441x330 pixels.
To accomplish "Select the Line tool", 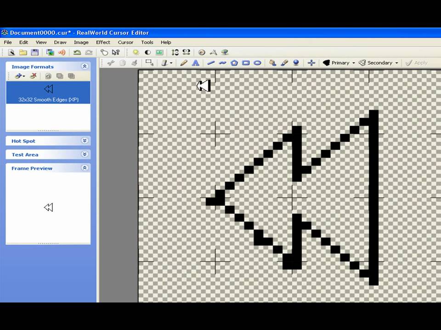I will pyautogui.click(x=211, y=63).
